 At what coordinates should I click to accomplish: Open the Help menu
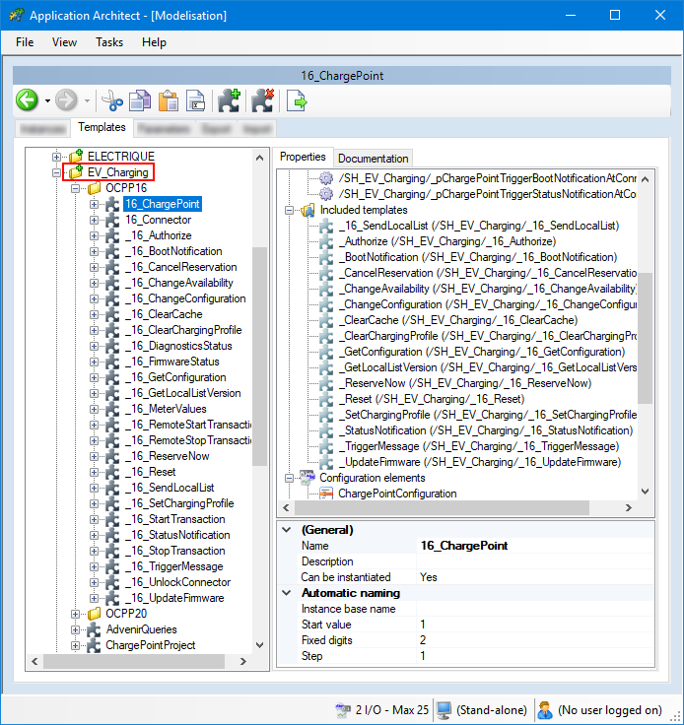point(154,42)
